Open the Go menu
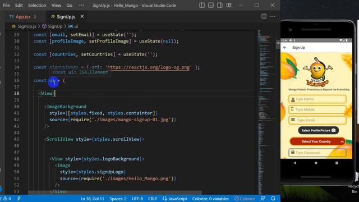Image resolution: width=359 pixels, height=202 pixels. pyautogui.click(x=70, y=5)
